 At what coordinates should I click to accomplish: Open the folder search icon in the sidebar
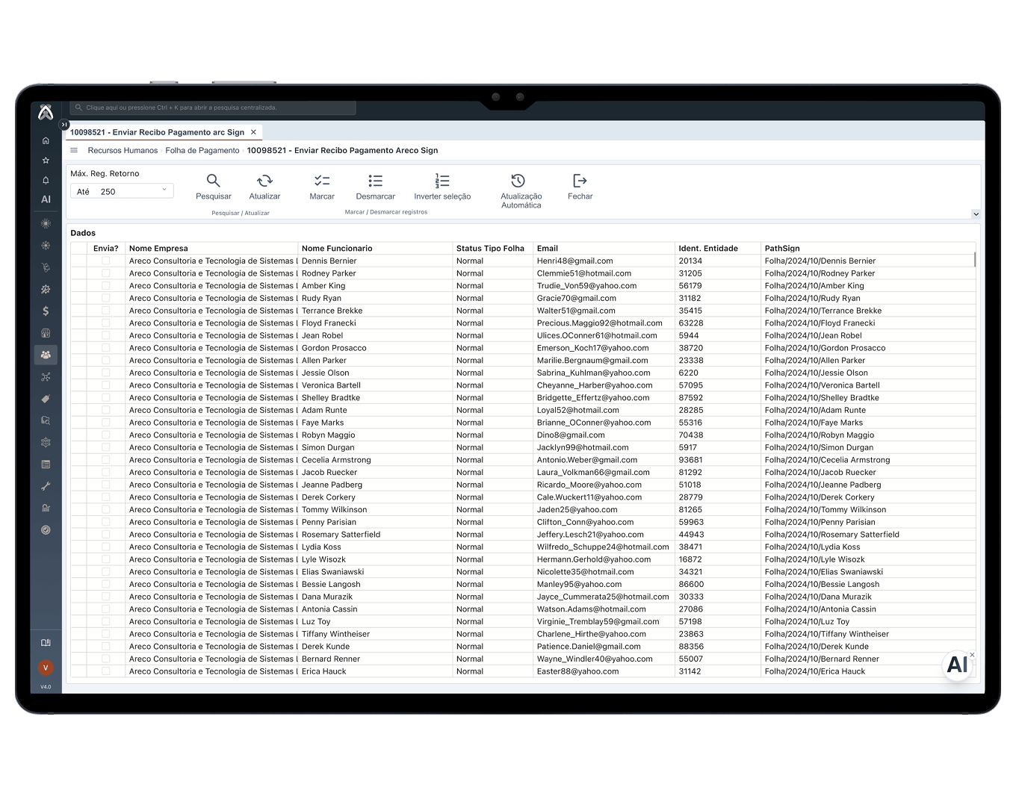46,420
